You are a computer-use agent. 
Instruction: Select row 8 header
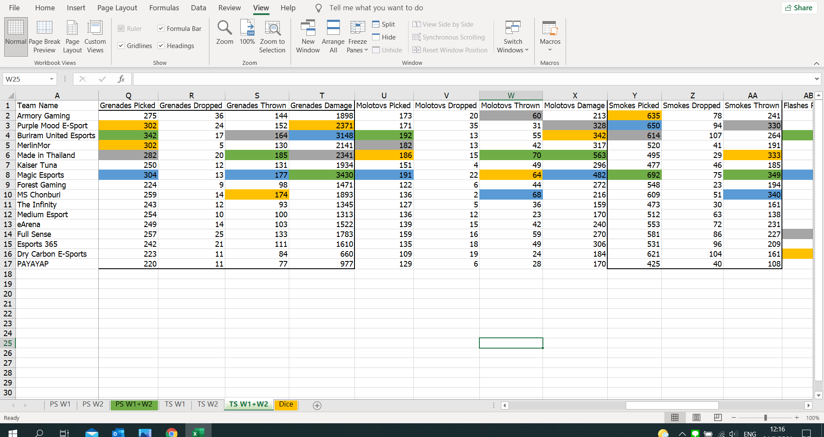8,175
